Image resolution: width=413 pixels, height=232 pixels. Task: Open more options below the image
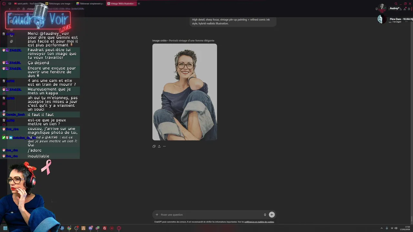pyautogui.click(x=164, y=146)
